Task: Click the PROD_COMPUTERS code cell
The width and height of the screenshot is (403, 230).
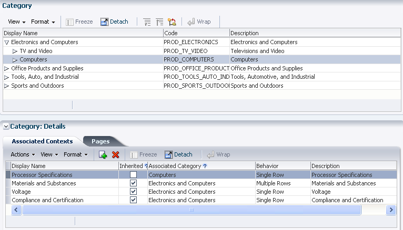Action: click(x=196, y=59)
